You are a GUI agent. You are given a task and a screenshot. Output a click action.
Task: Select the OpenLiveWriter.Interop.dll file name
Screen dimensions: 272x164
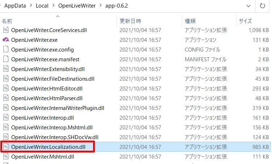pyautogui.click(x=42, y=118)
